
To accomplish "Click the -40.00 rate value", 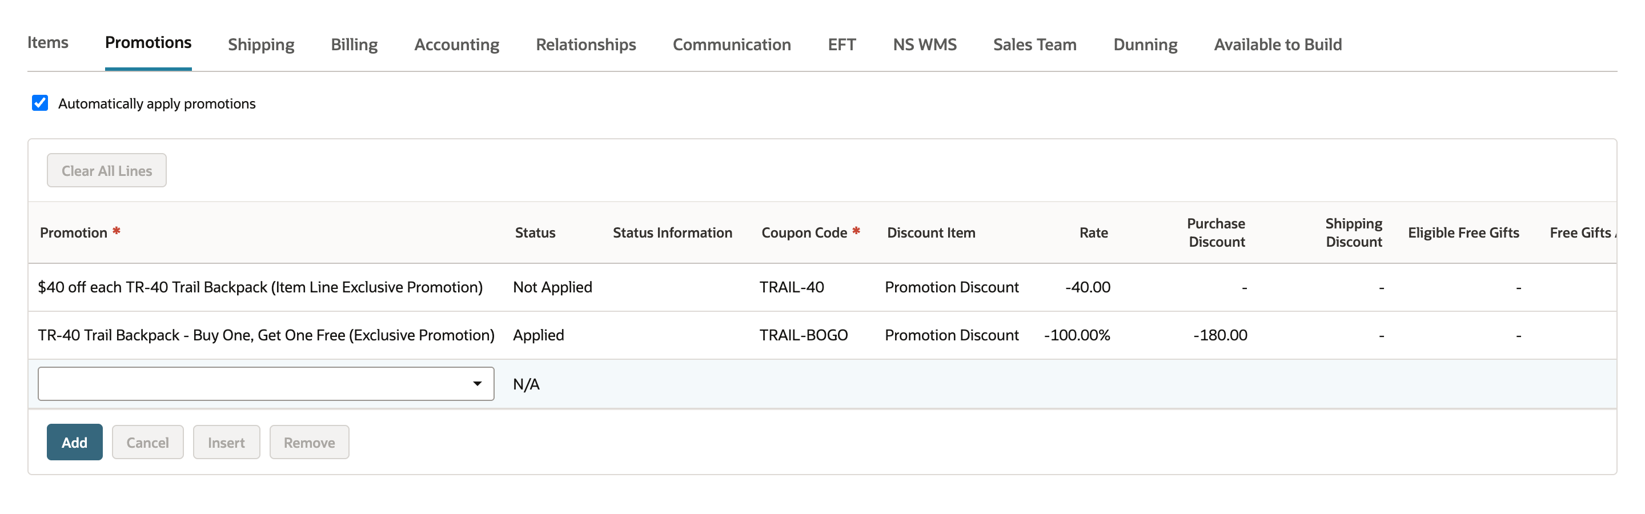I will (x=1088, y=287).
